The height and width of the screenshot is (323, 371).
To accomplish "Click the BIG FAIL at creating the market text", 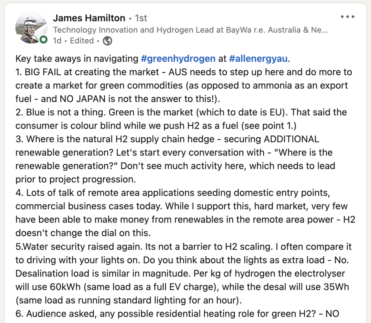I will [x=92, y=72].
